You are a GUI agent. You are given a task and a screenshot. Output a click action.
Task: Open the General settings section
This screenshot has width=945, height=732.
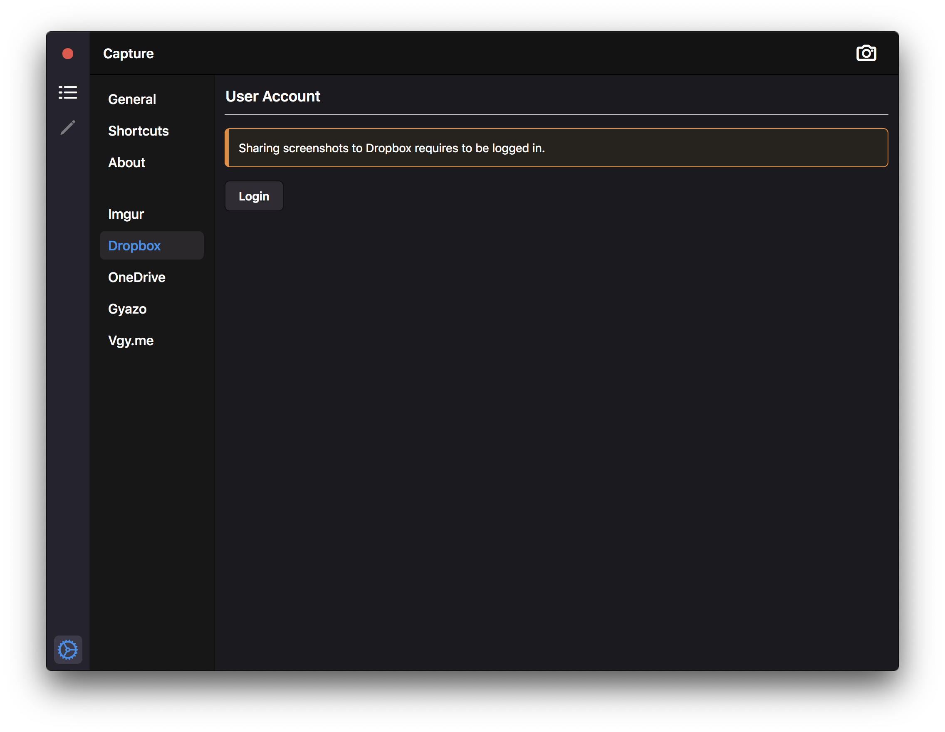click(132, 99)
